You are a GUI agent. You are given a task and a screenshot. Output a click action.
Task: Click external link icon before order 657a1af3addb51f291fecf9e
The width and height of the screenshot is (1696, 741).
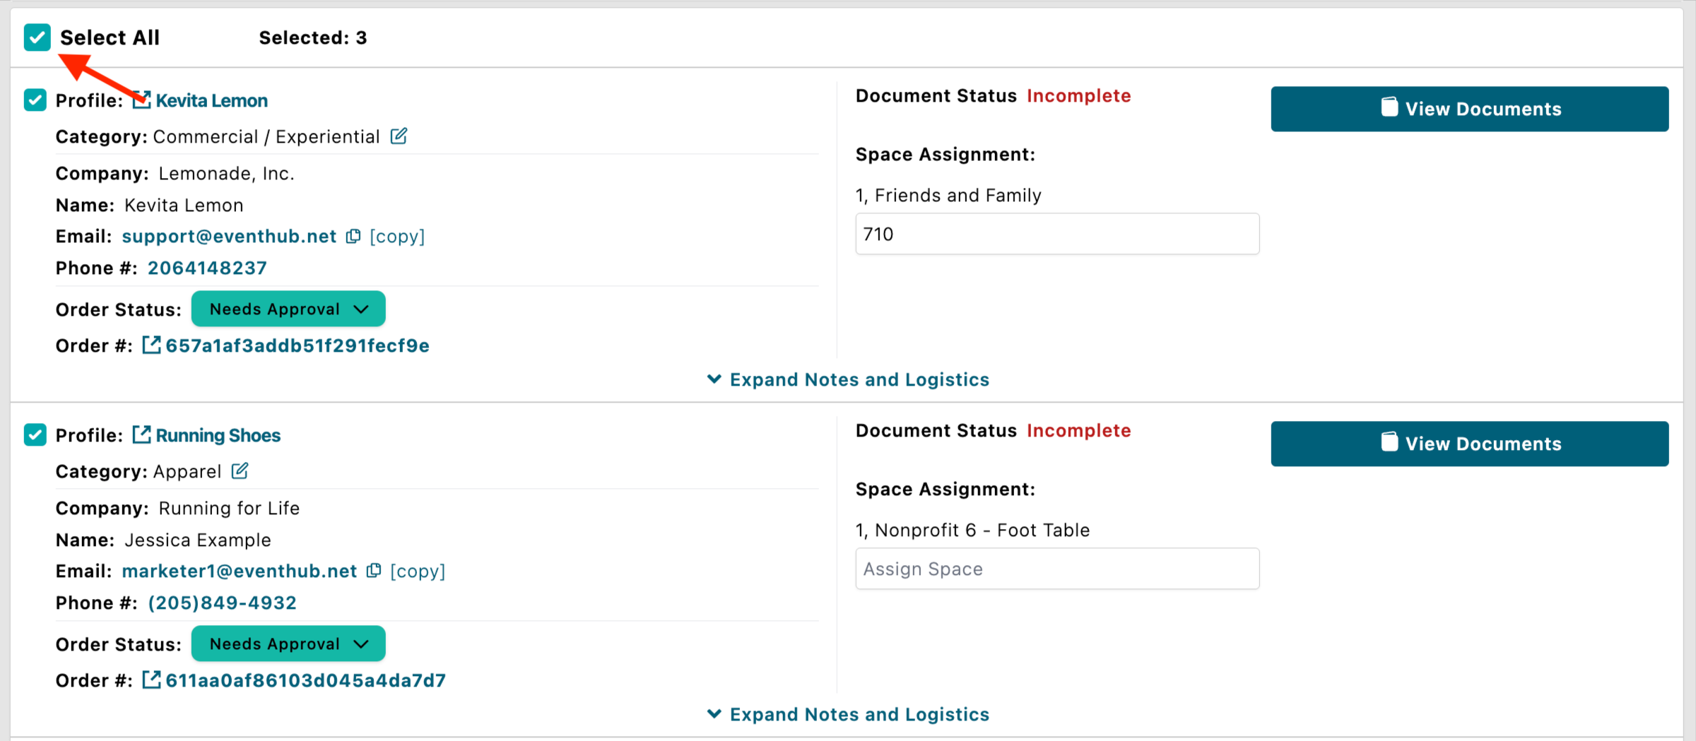pyautogui.click(x=151, y=345)
